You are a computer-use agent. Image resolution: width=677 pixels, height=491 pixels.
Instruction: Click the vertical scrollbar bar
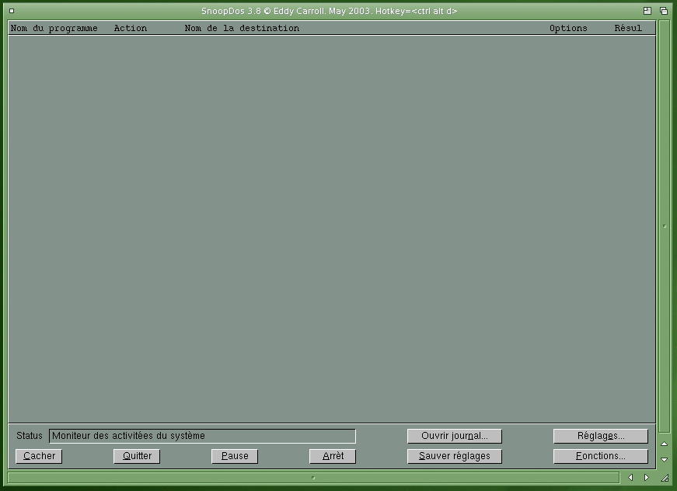[x=665, y=225]
